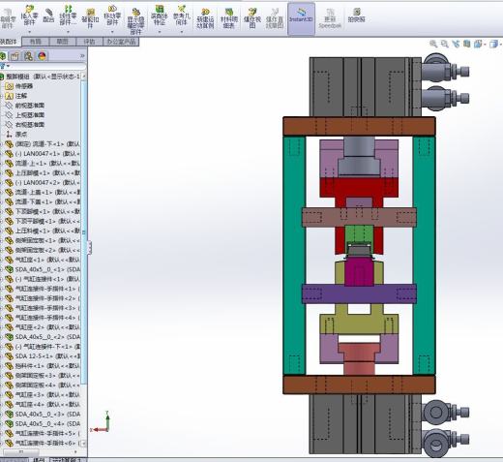Click the Smart Fasteners tool icon
This screenshot has height=462, width=503.
click(x=90, y=17)
